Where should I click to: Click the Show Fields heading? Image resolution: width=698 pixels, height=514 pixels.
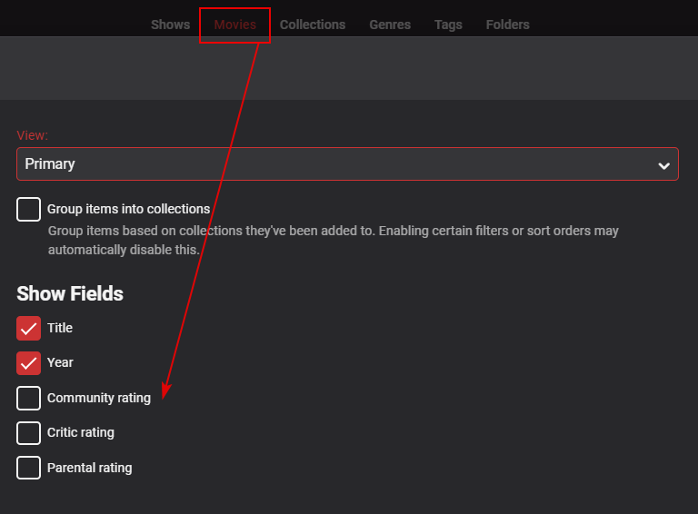point(70,294)
